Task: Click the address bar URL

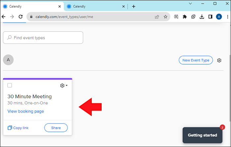Action: click(x=64, y=17)
